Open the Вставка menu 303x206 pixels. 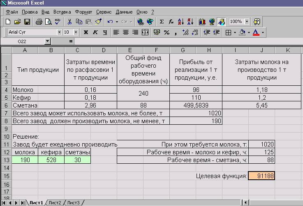[62, 12]
